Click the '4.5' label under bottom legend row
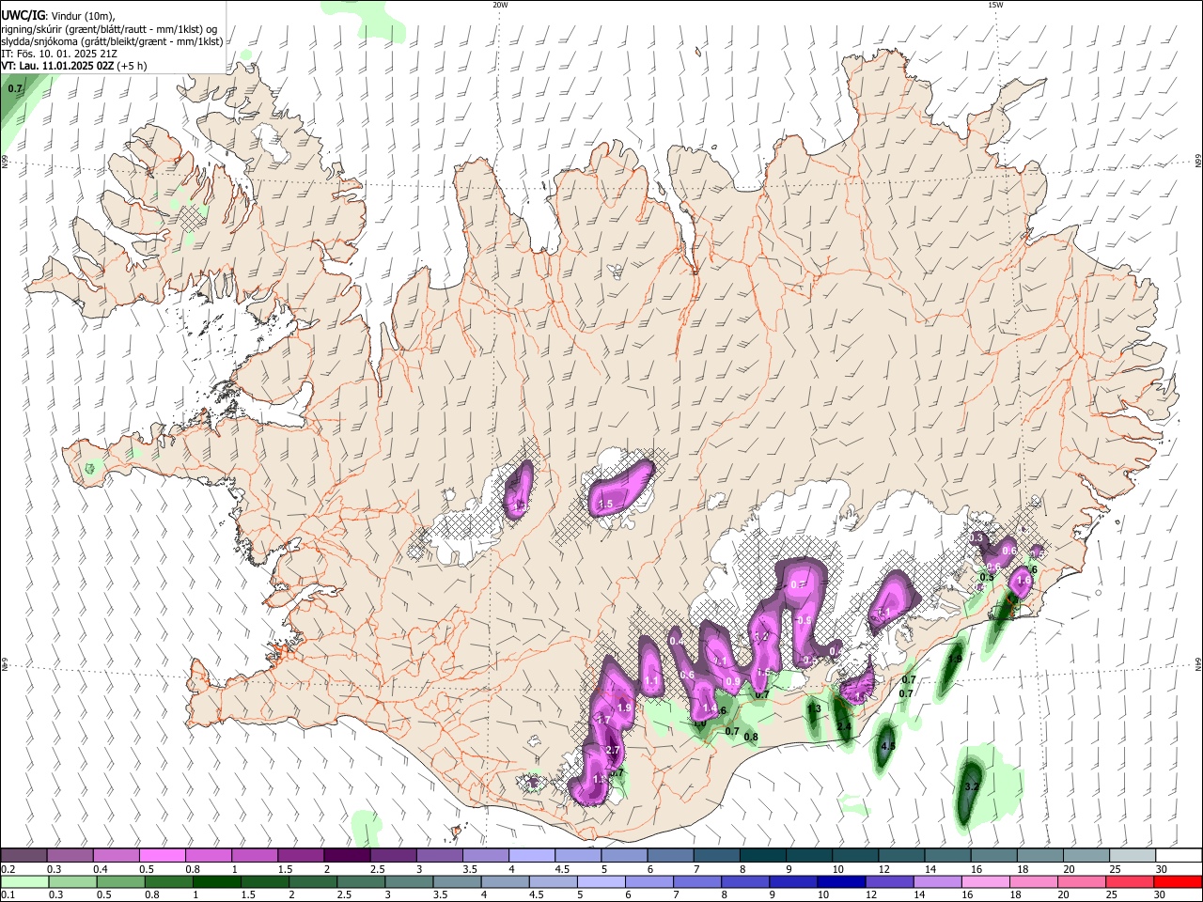 pos(536,895)
